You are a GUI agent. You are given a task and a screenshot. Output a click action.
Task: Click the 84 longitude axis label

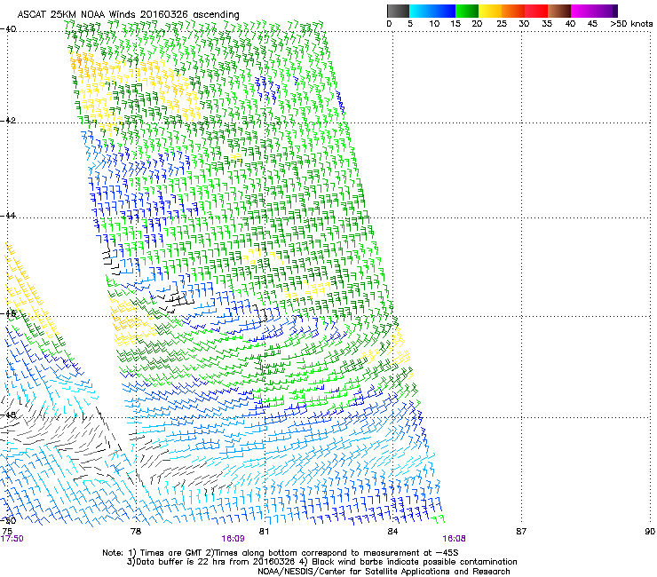coord(392,532)
